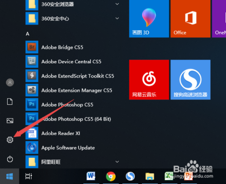The image size is (226, 184).
Task: Expand the 360安全中心 folder chevron
Action: pos(117,19)
